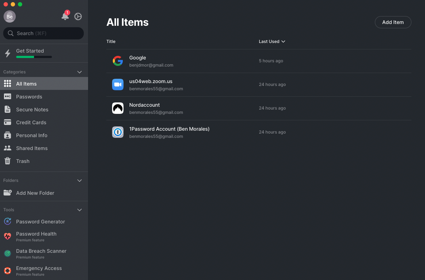The image size is (425, 280).
Task: Open 1Password Account (Ben Morales) title
Action: coord(169,129)
